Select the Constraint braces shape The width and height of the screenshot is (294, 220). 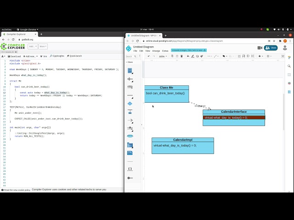[130, 169]
